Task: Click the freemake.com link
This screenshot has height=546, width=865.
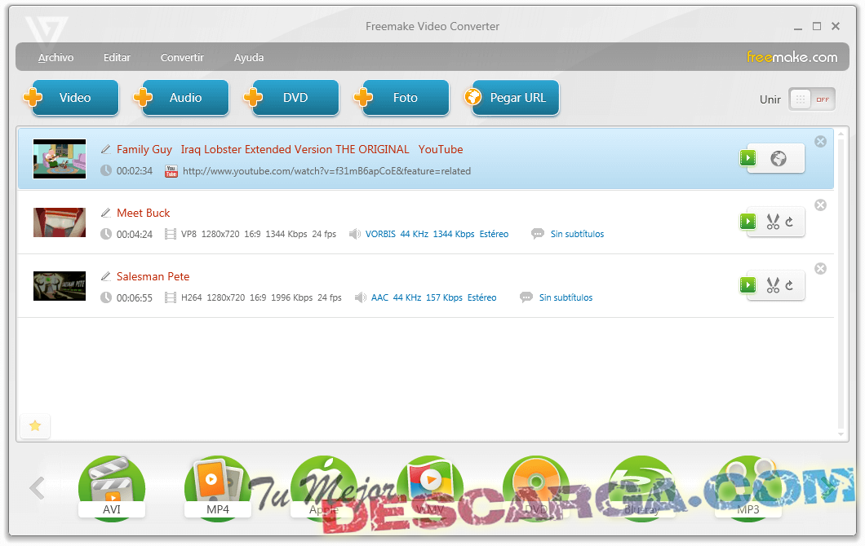Action: 792,57
